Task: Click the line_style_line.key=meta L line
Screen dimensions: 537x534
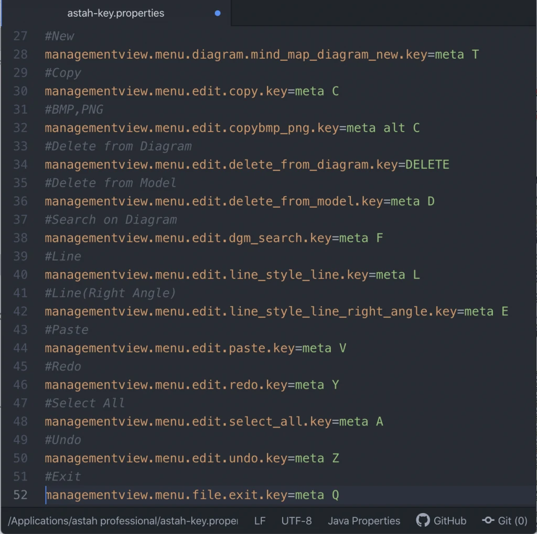Action: pyautogui.click(x=232, y=275)
